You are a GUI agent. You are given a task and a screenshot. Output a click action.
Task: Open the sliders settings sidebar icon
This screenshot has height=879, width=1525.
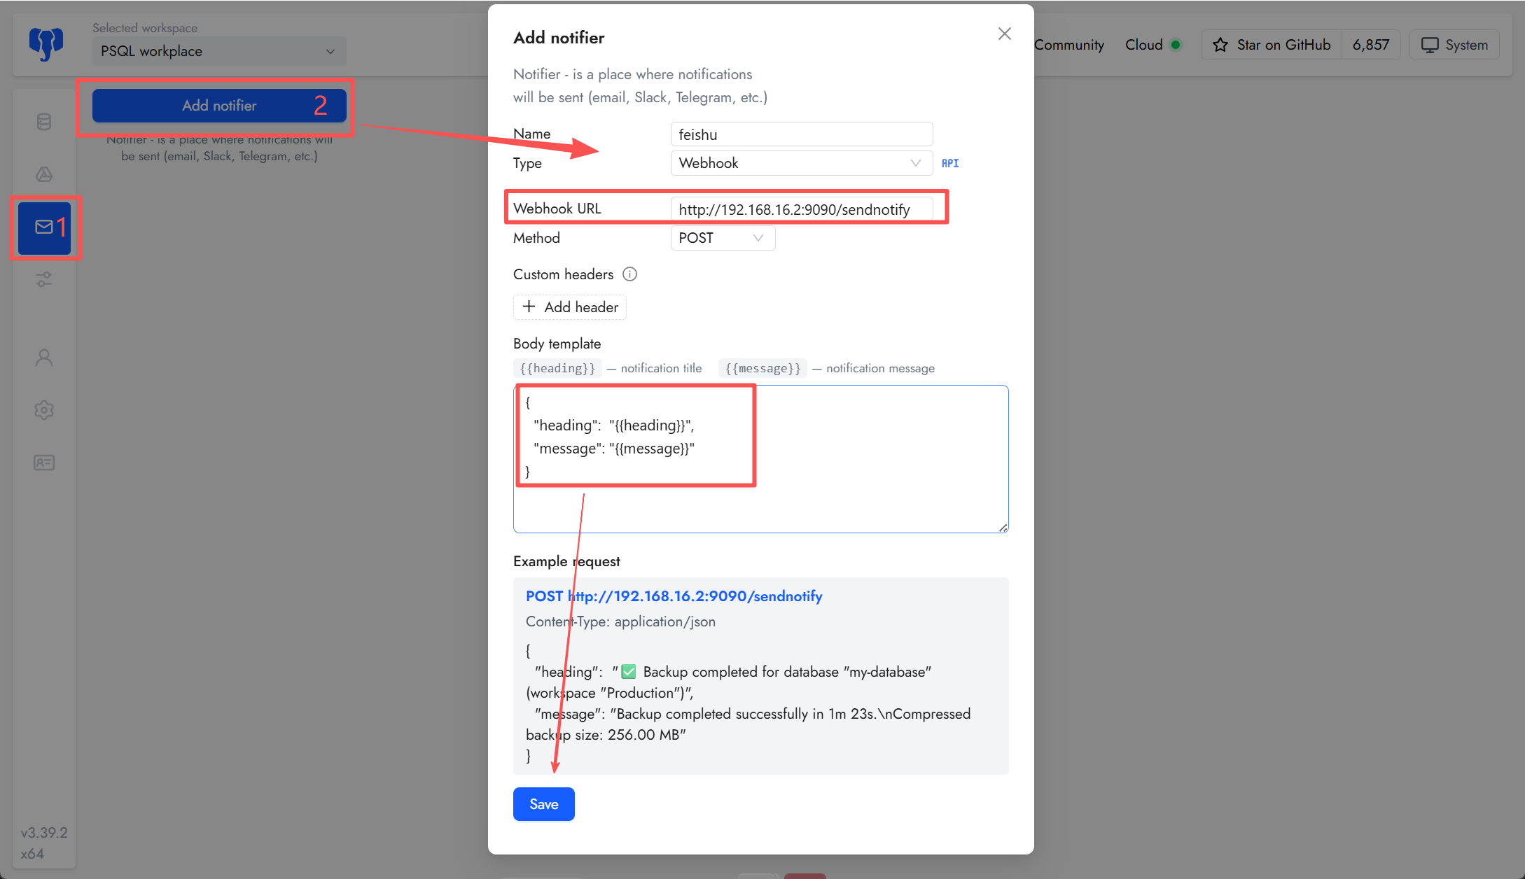click(44, 279)
